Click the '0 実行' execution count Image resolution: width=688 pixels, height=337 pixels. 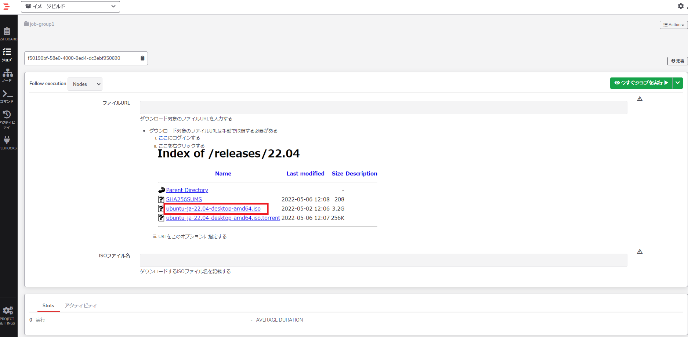37,320
